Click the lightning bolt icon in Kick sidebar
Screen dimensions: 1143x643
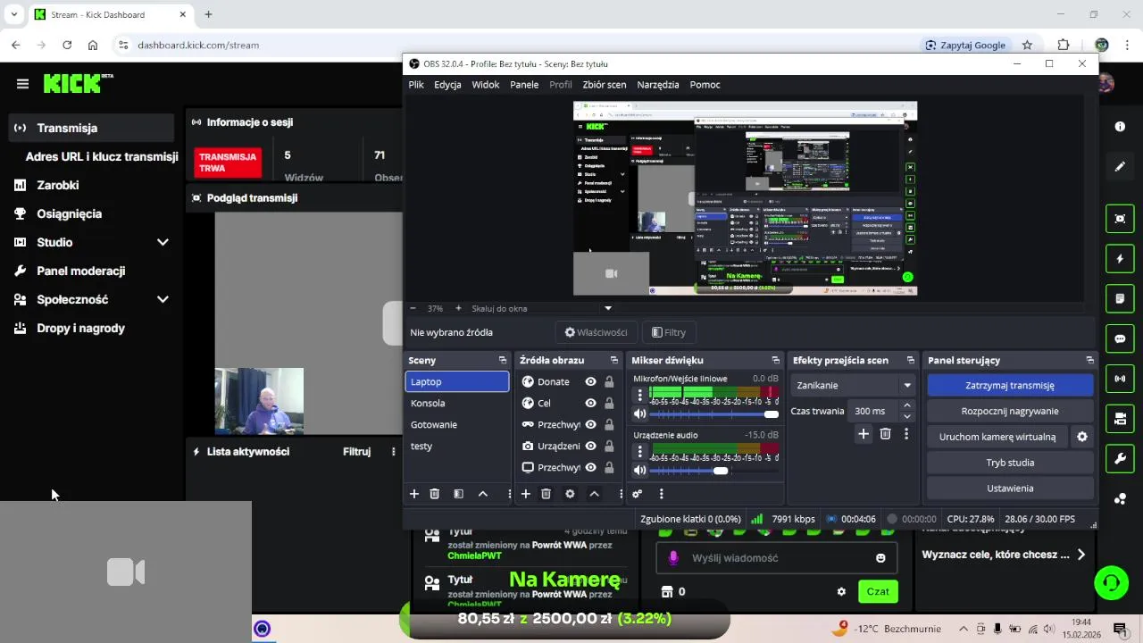point(1120,259)
